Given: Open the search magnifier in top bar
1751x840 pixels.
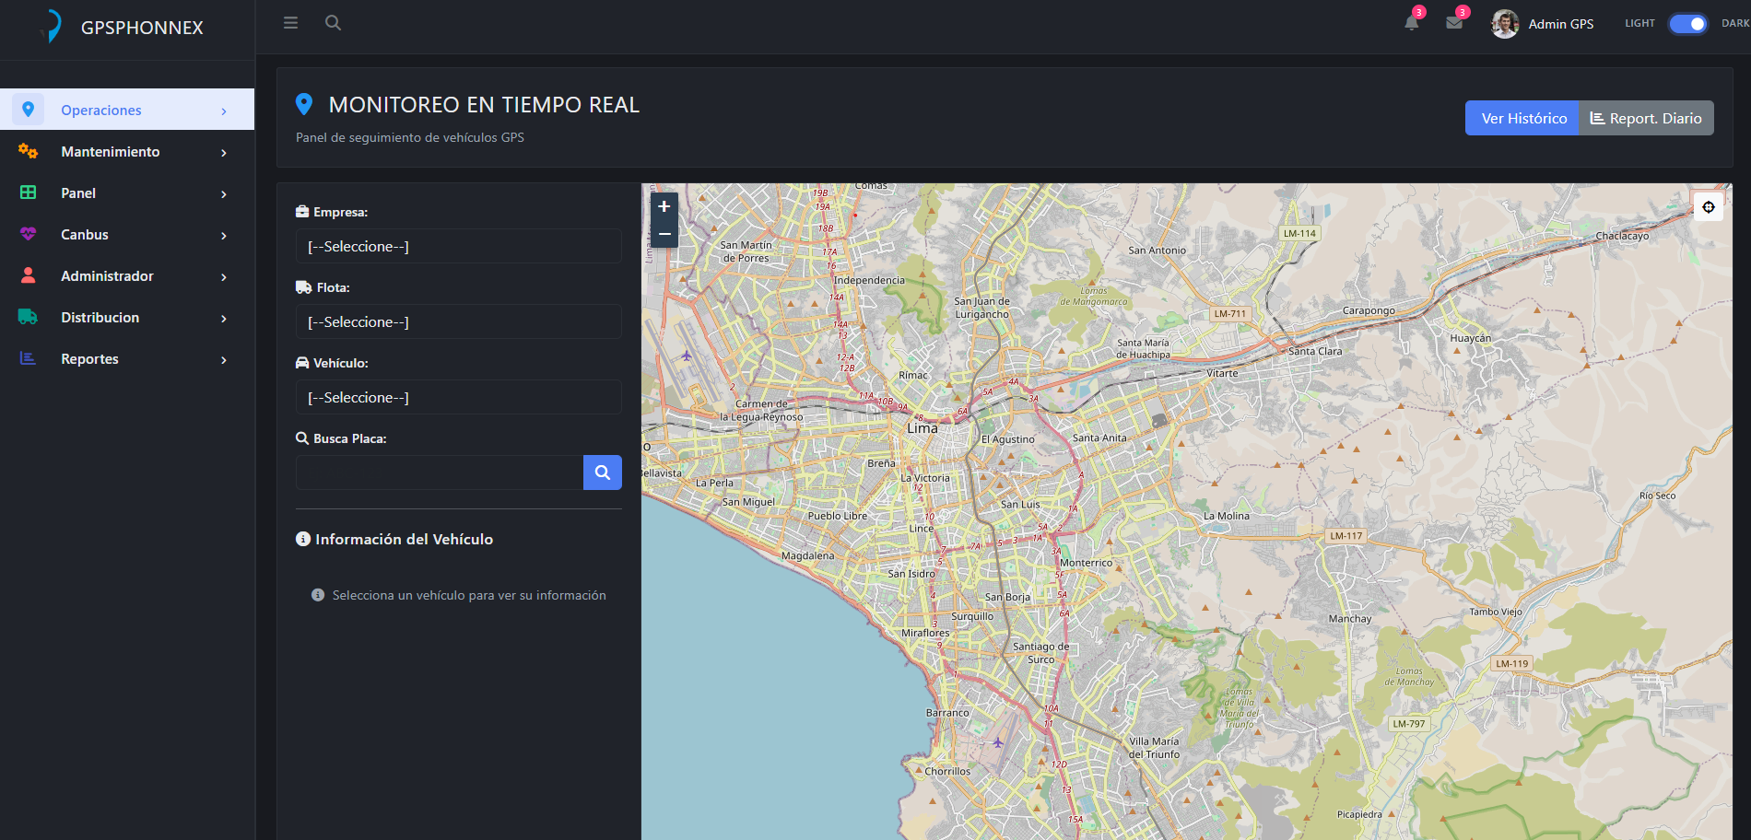Looking at the screenshot, I should [x=333, y=23].
